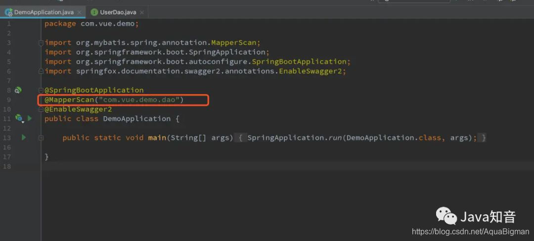Image resolution: width=534 pixels, height=241 pixels.
Task: Click the @SpringBootApplication annotation on line 8
Action: coord(94,90)
